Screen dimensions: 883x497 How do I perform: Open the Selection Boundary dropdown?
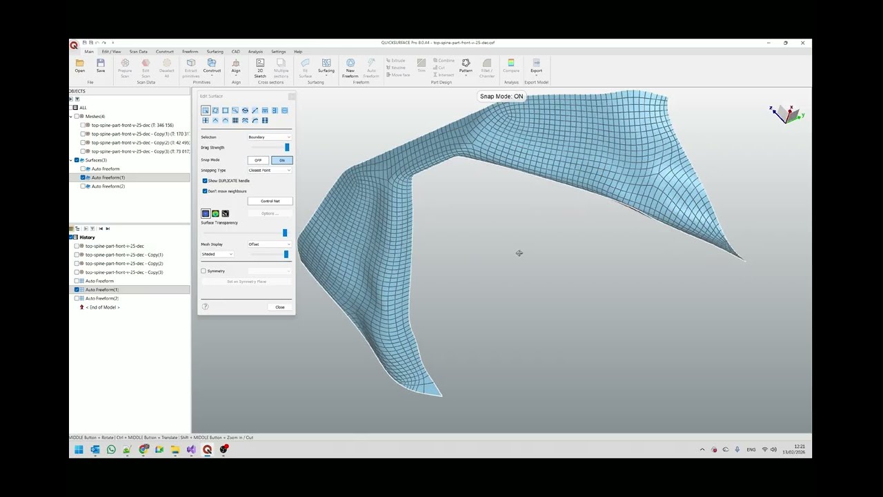270,137
